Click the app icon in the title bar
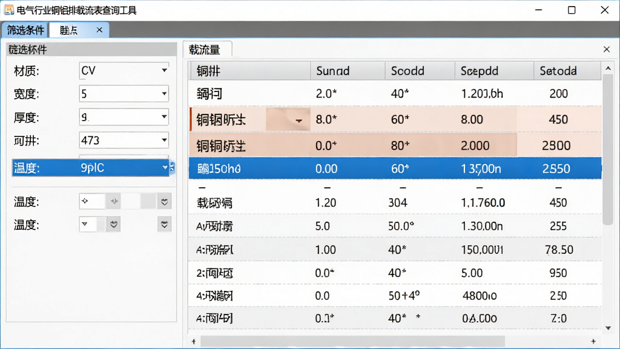 [8, 10]
